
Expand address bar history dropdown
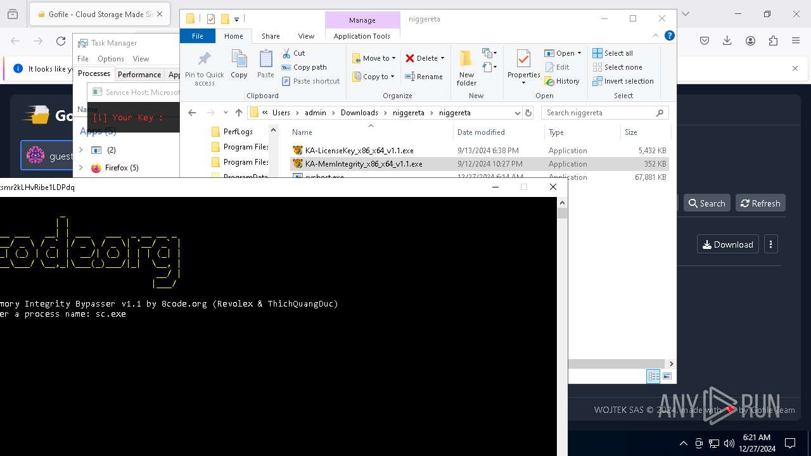tap(517, 113)
